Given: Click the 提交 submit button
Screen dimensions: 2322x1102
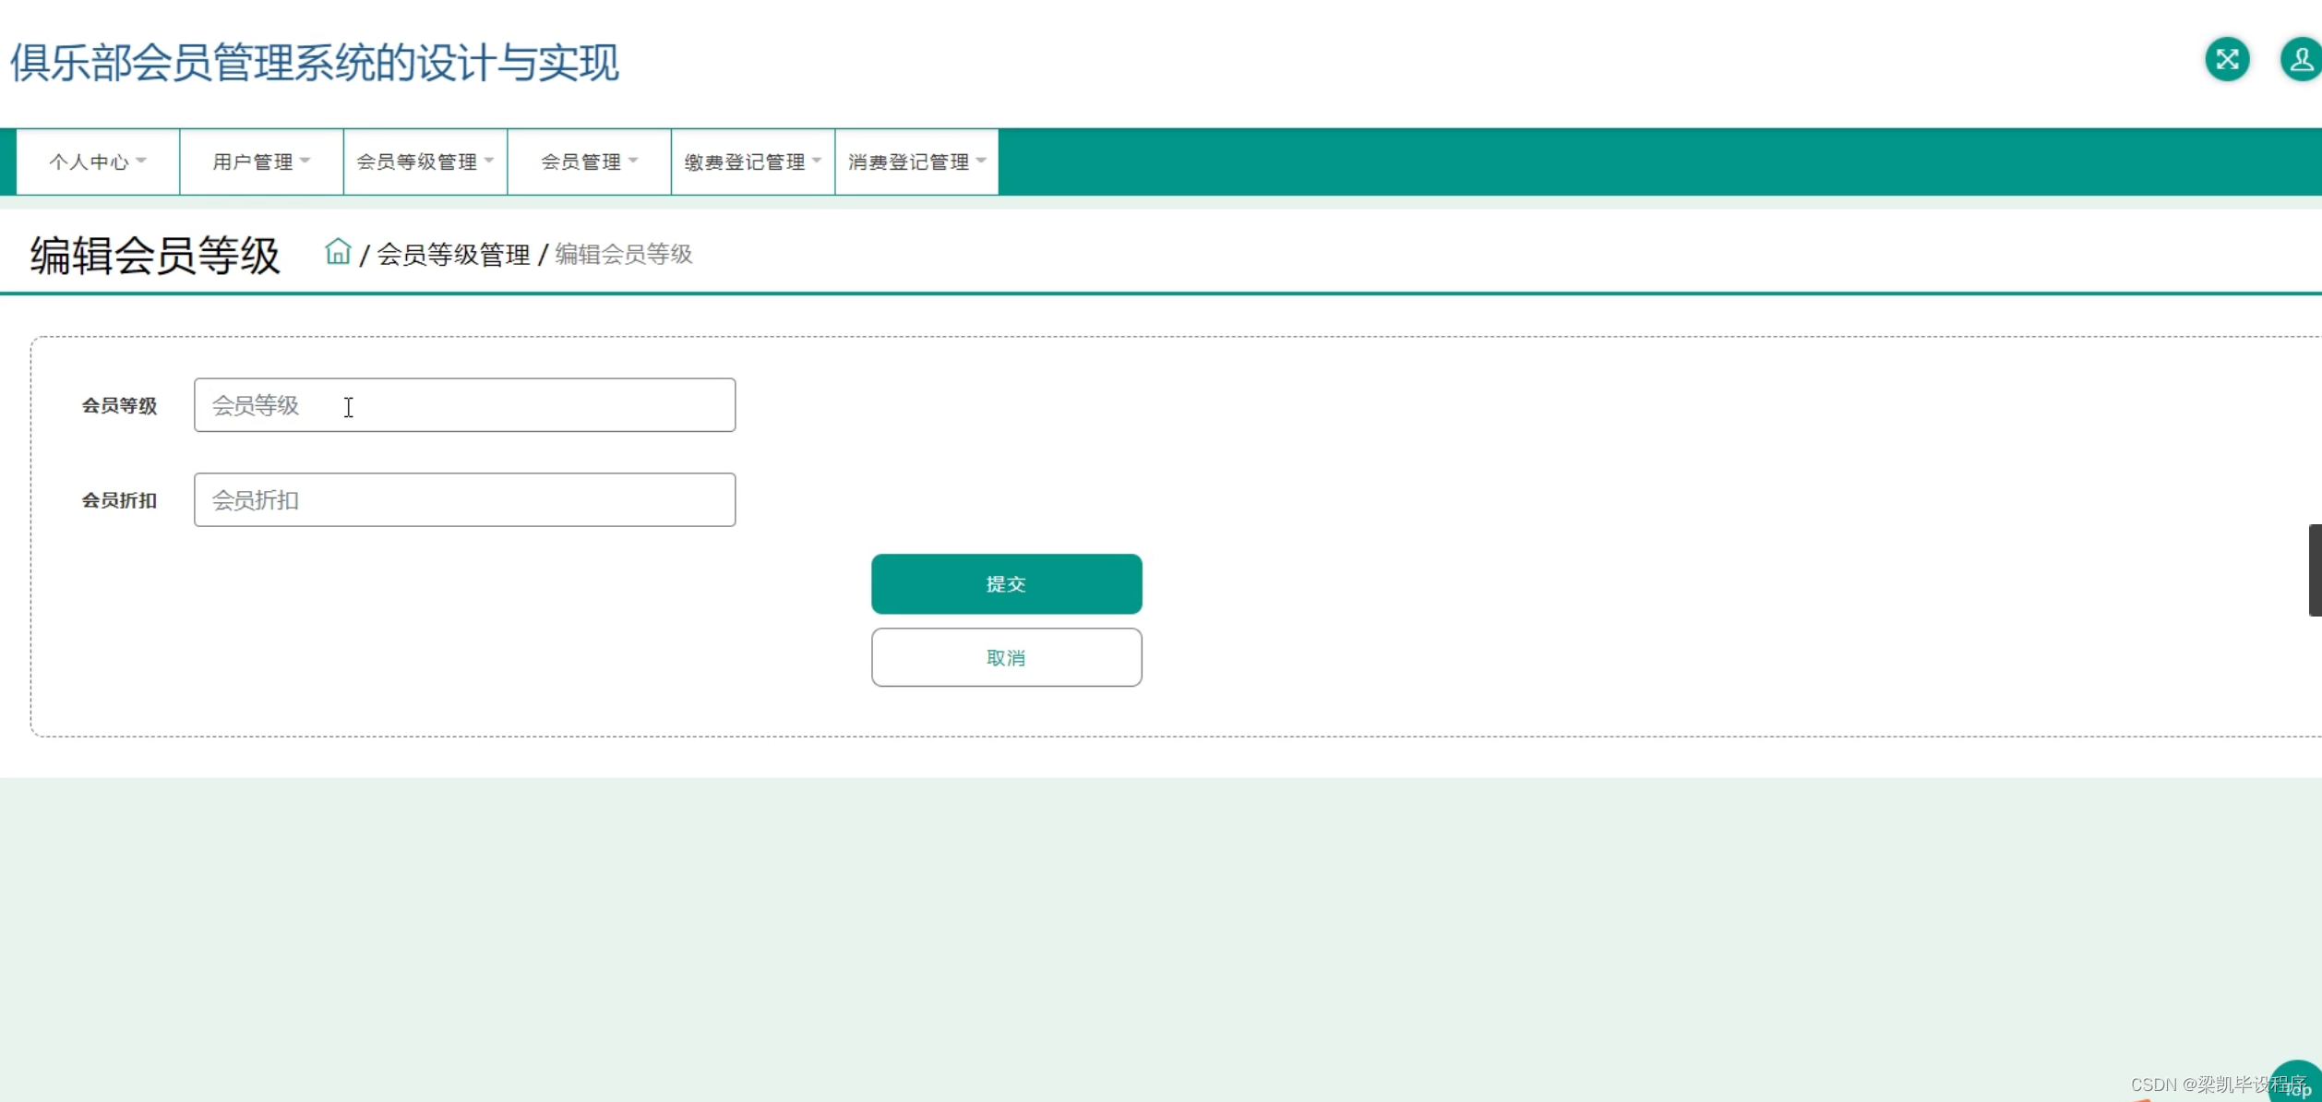Looking at the screenshot, I should click(x=1006, y=583).
